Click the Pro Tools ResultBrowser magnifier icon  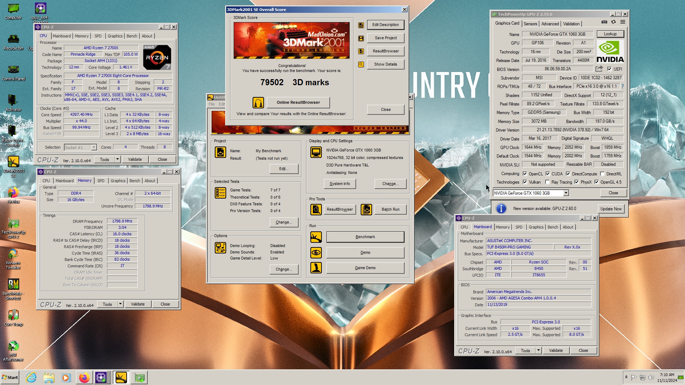316,210
